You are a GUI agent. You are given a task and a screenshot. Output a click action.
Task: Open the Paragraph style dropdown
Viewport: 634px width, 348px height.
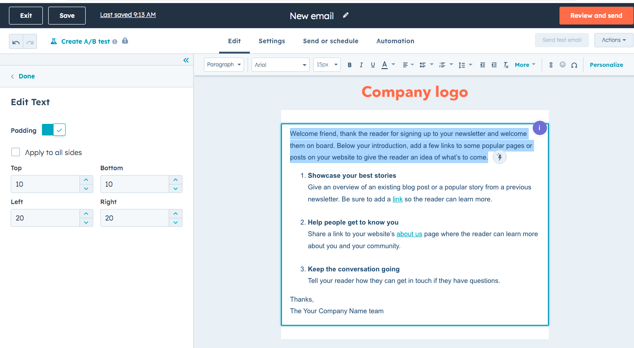pyautogui.click(x=224, y=65)
